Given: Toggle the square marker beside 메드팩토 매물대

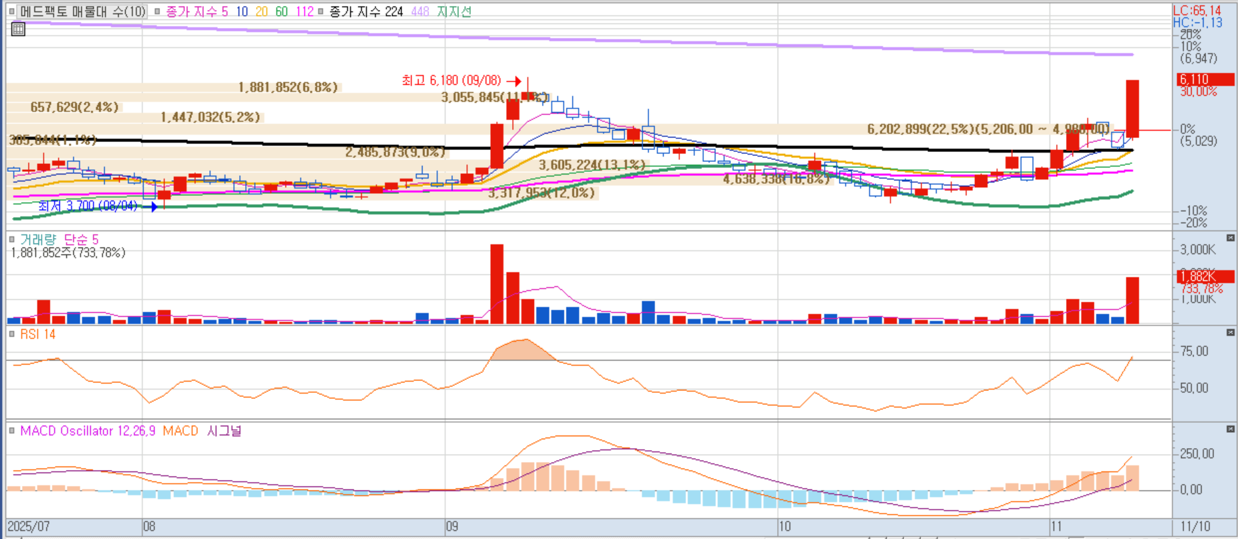Looking at the screenshot, I should (12, 11).
